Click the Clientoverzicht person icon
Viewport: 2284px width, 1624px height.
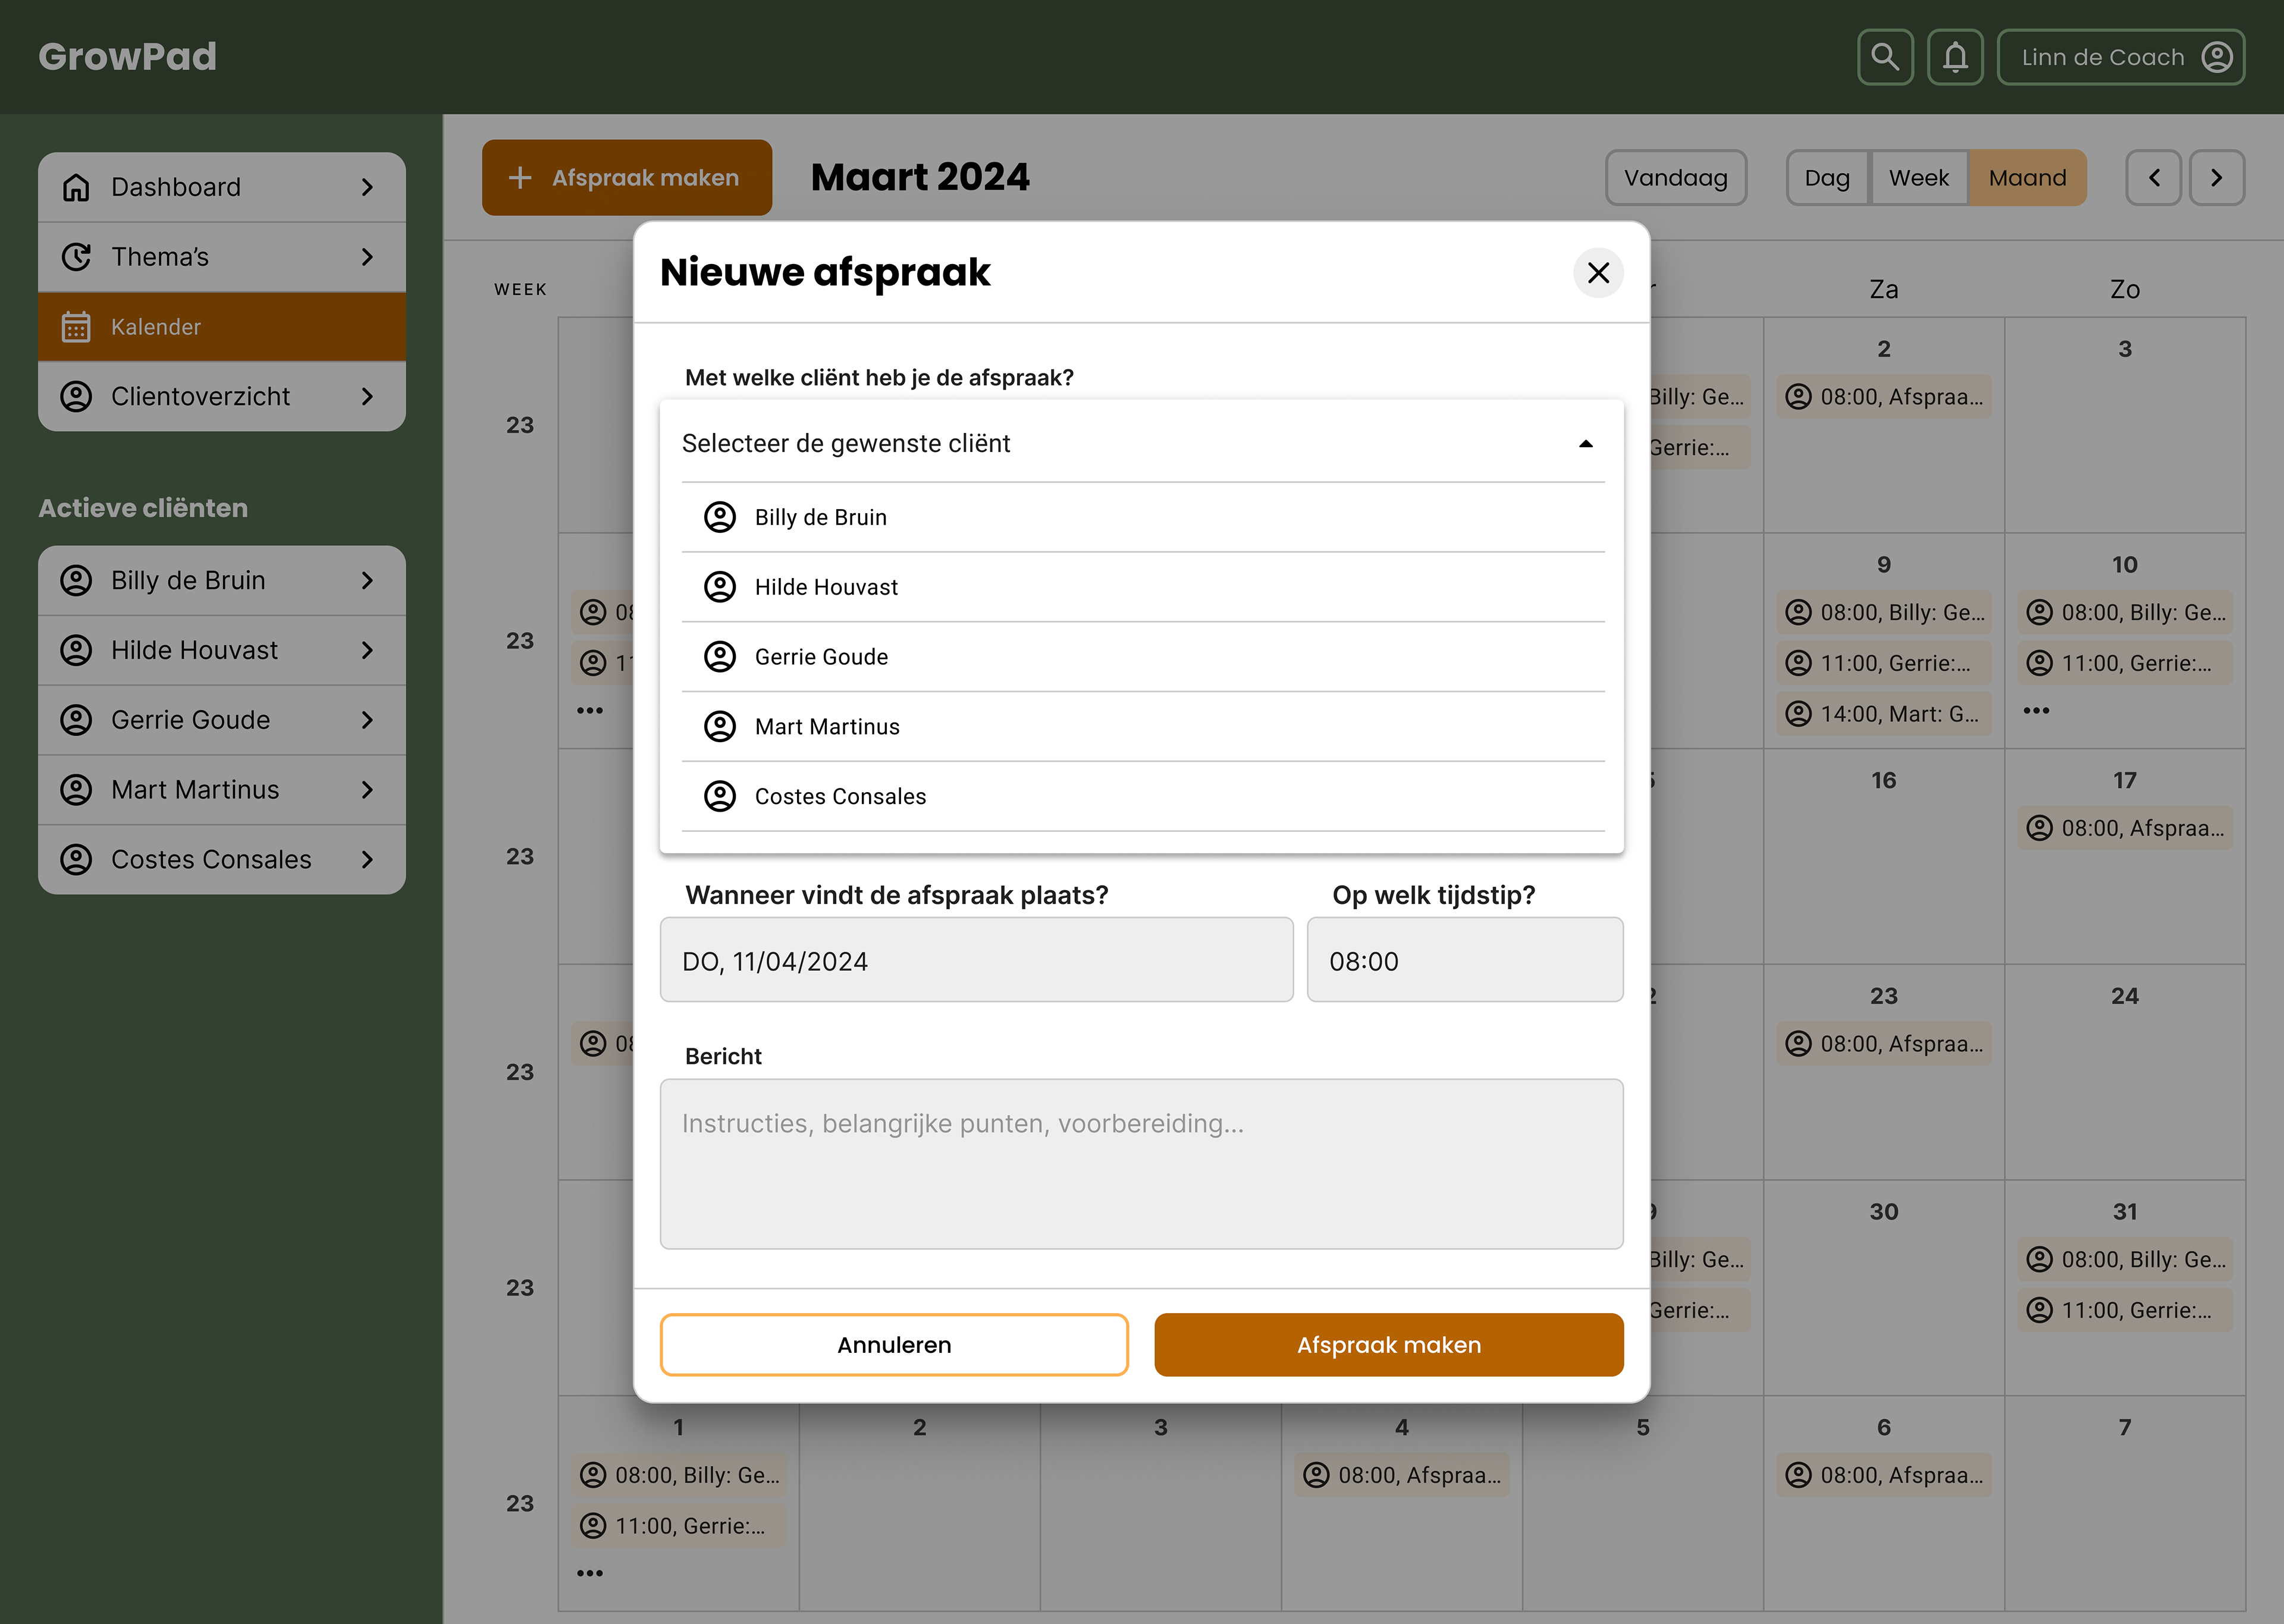coord(76,396)
